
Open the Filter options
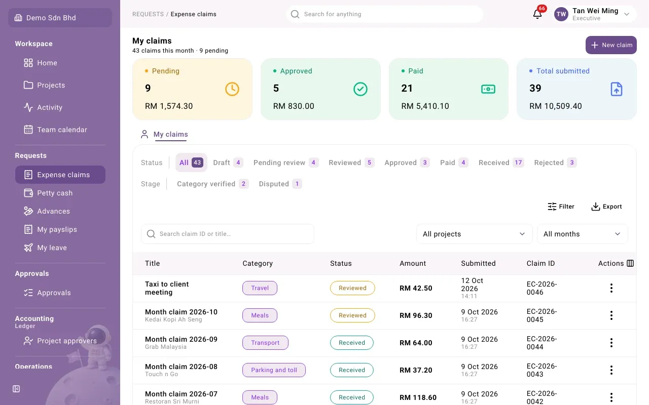tap(561, 207)
